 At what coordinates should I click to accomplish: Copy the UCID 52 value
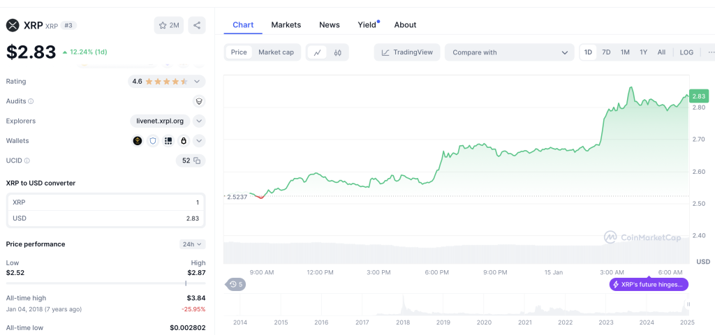[x=197, y=161]
